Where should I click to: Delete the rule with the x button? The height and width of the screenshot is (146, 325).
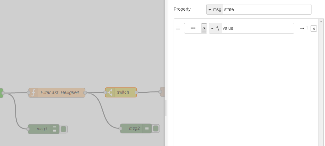[314, 29]
